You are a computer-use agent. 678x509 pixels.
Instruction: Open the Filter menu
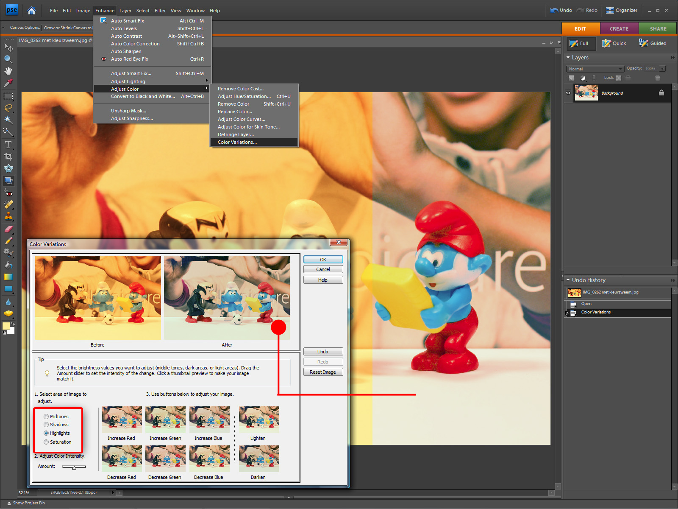pos(160,11)
